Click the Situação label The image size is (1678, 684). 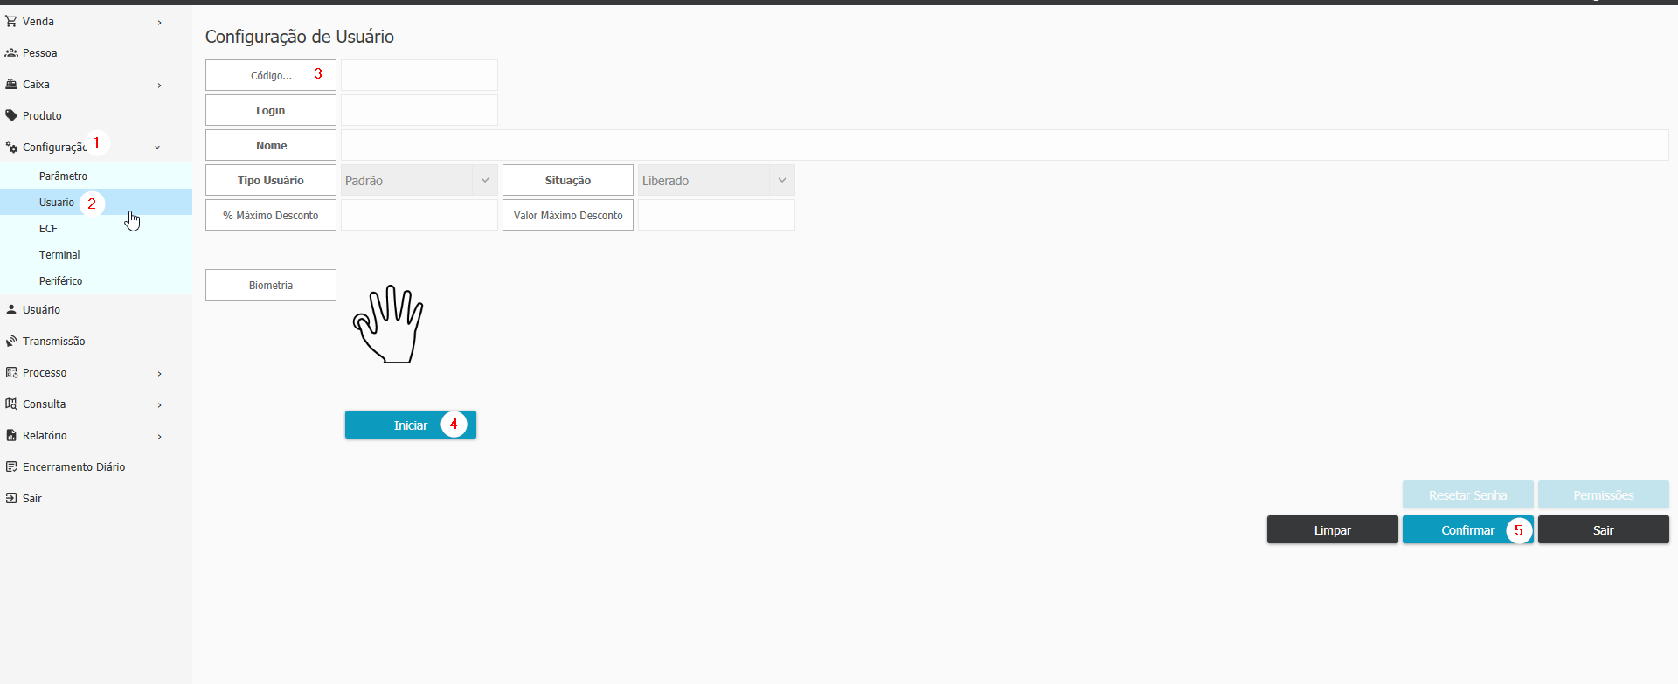(x=568, y=180)
